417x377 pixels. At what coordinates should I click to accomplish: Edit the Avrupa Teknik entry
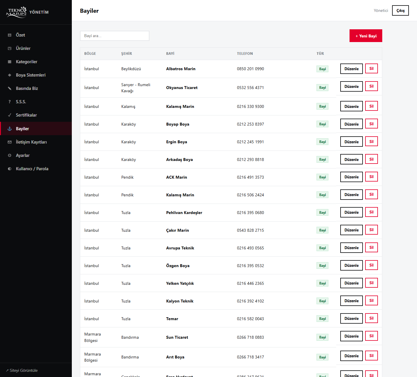click(x=352, y=248)
